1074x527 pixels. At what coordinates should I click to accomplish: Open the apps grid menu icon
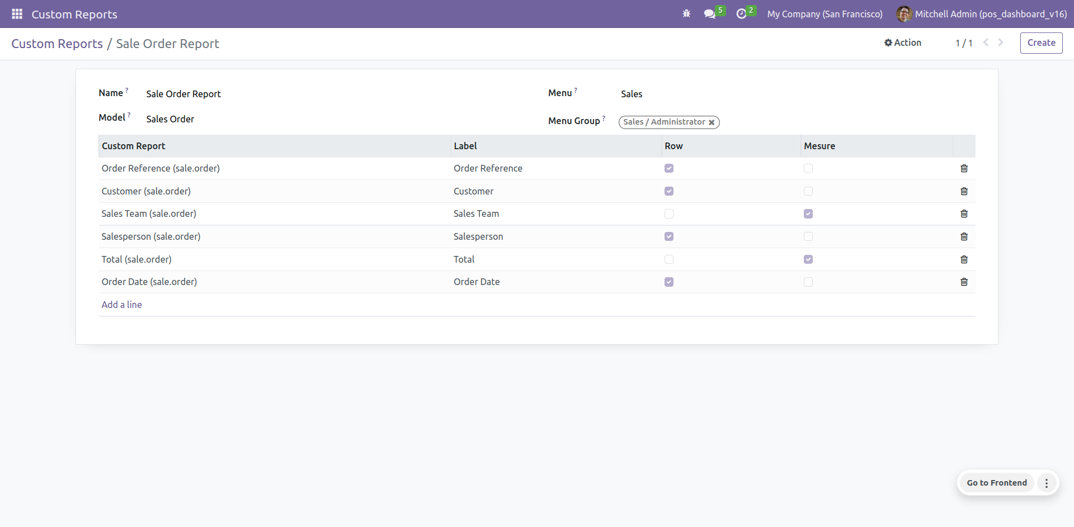tap(17, 14)
